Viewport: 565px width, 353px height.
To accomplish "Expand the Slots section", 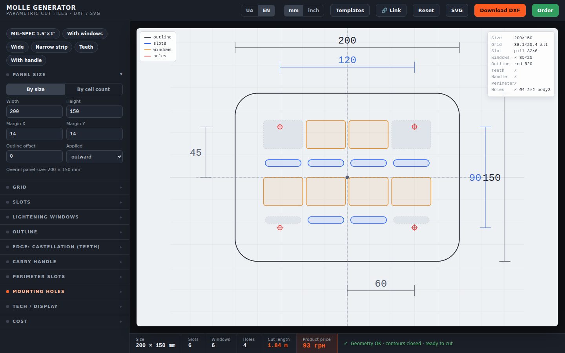I will 65,202.
